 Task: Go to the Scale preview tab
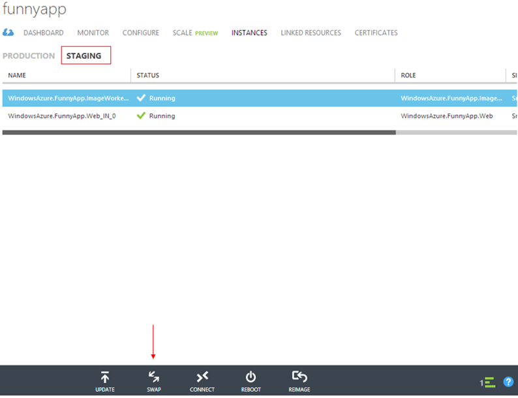[195, 33]
